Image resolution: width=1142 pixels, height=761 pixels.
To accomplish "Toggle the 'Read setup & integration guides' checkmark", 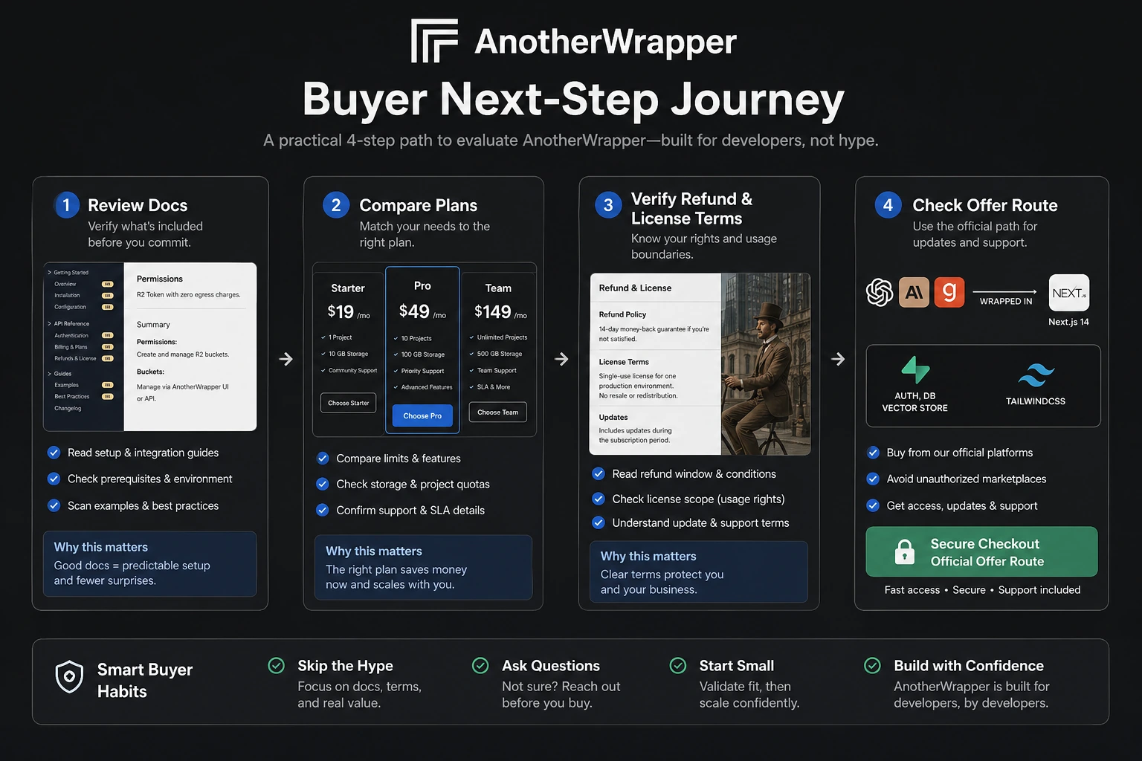I will click(x=54, y=453).
